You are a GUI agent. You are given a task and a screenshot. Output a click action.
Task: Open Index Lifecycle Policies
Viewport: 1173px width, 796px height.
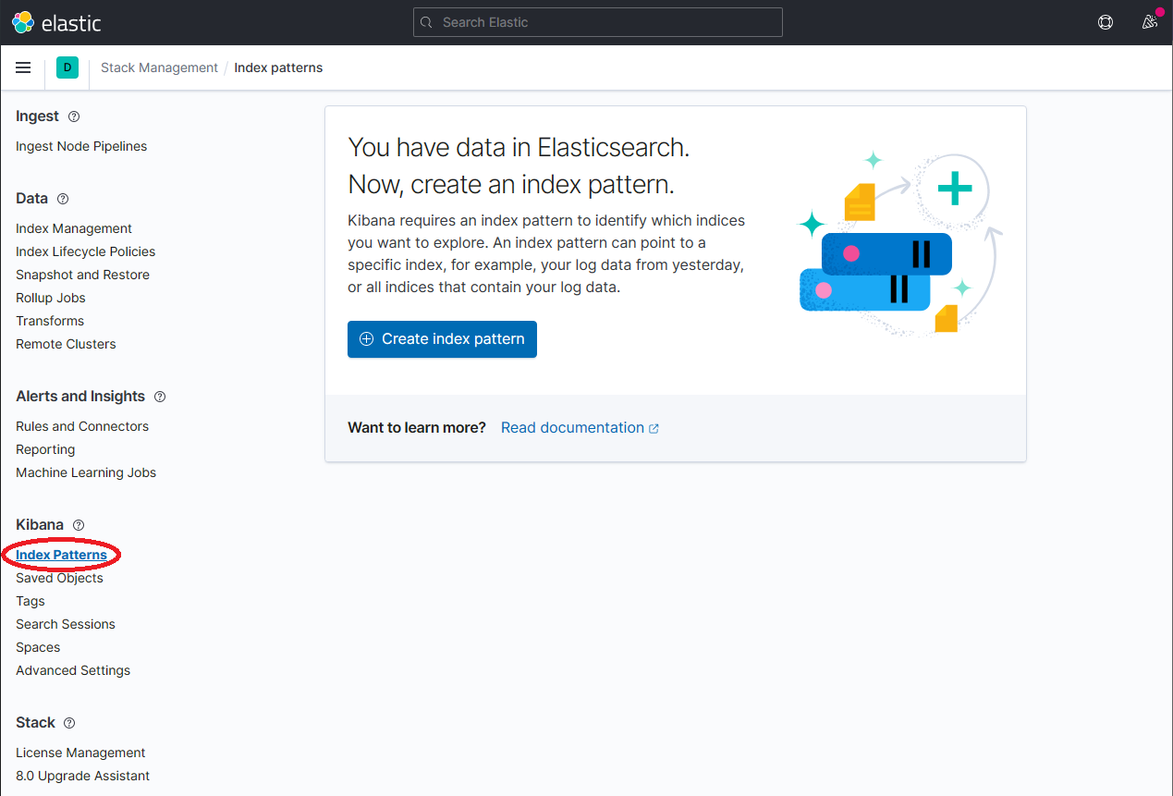[85, 251]
